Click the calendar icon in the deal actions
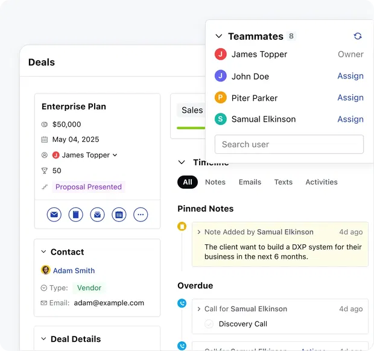 point(119,215)
